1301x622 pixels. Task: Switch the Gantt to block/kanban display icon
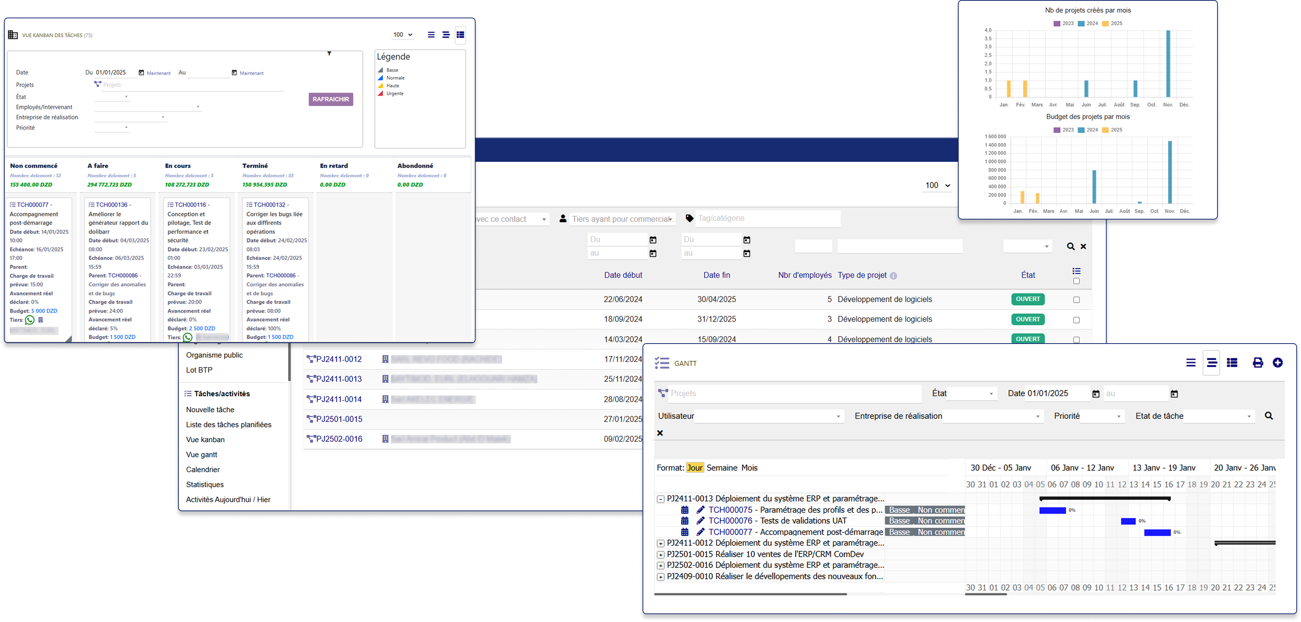click(1232, 363)
